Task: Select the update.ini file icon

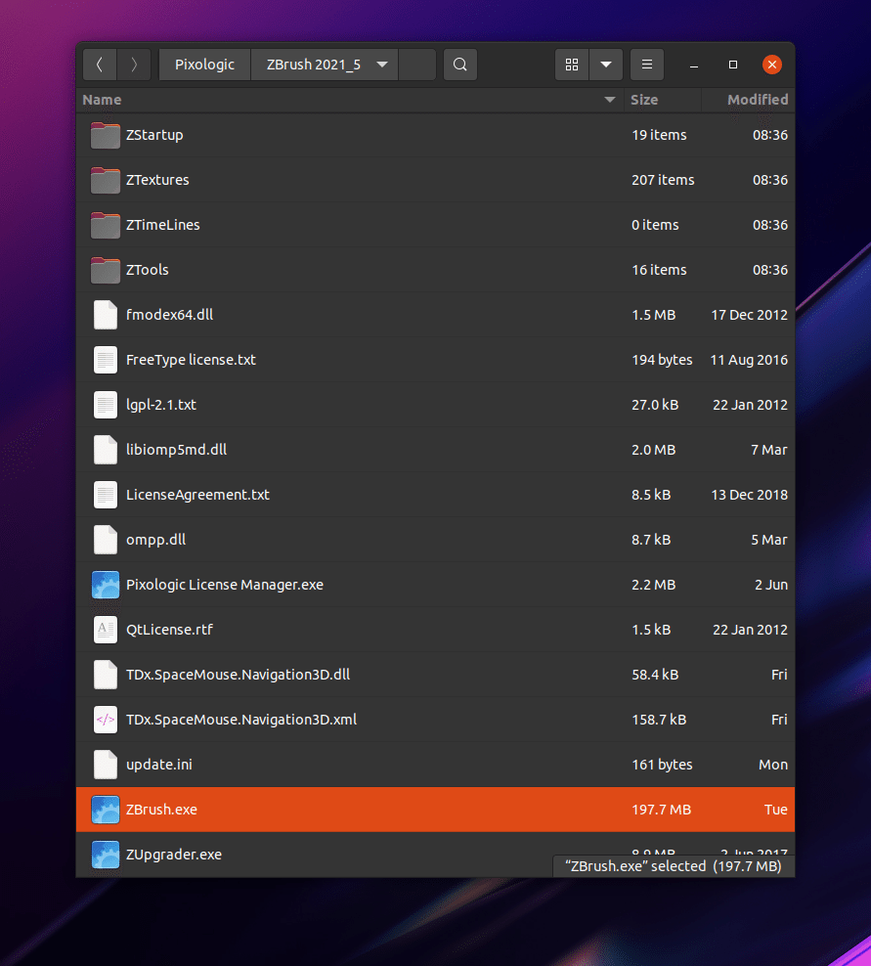Action: 106,765
